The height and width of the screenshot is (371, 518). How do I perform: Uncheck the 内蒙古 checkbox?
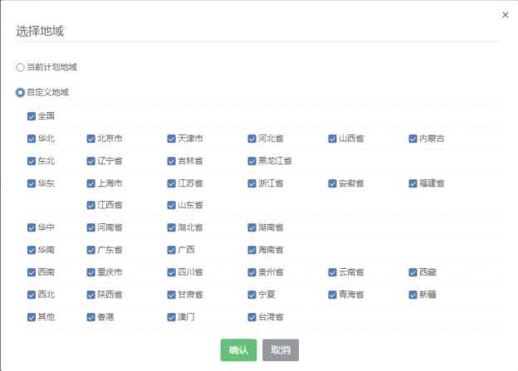(x=413, y=139)
